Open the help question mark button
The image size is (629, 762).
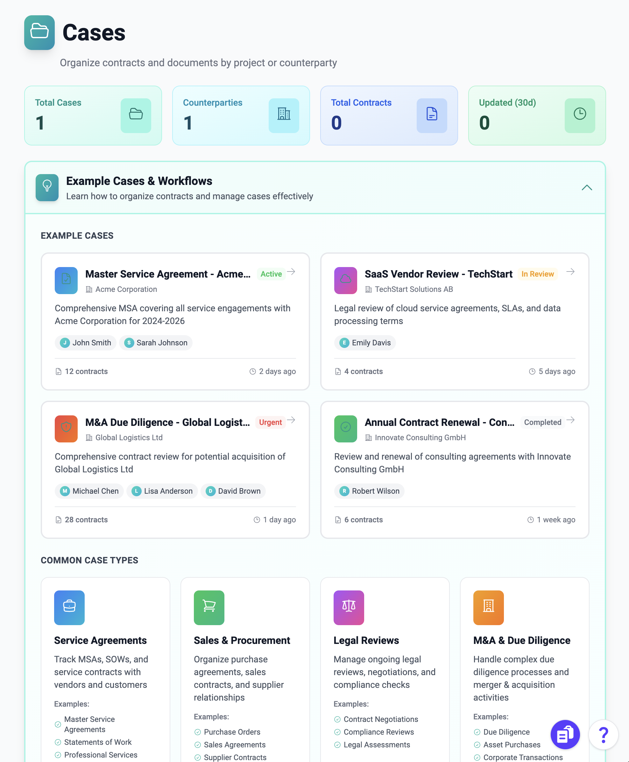click(603, 734)
